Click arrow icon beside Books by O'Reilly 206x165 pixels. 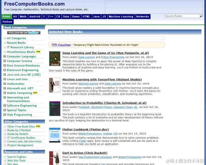click(x=5, y=130)
